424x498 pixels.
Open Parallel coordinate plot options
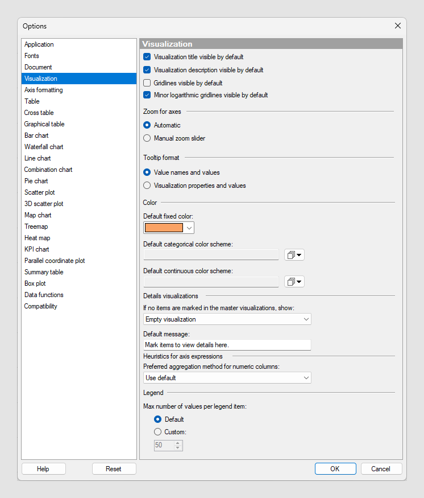tap(79, 261)
